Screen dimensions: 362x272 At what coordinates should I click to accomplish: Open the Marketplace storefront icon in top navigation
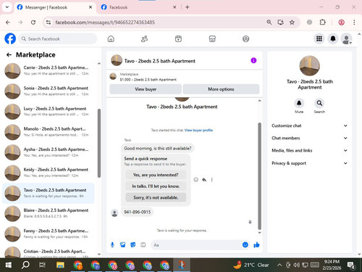coord(212,38)
